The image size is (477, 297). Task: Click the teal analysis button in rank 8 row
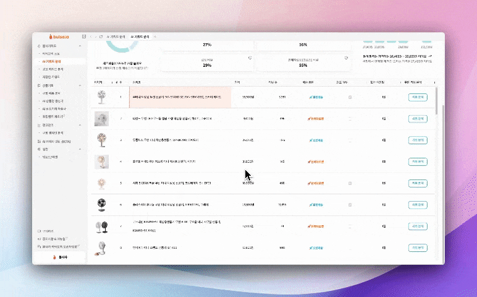pyautogui.click(x=418, y=248)
